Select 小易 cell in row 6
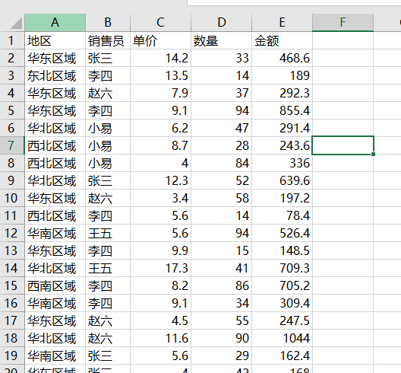Viewport: 401px width, 373px height. 108,128
